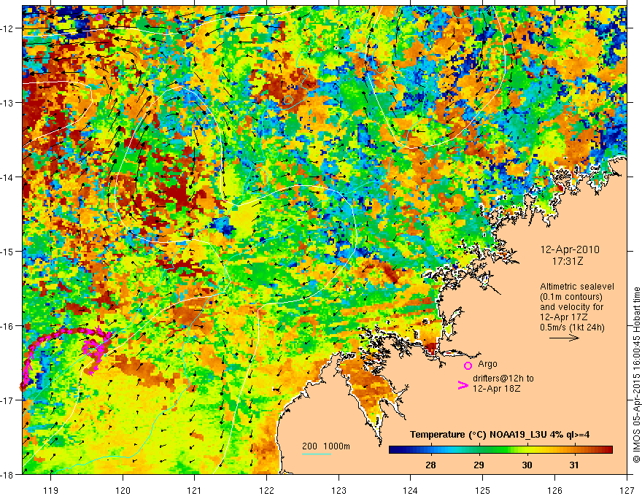Screen dimensions: 642x496
Task: Click the color bar tick label 28
Action: 430,465
